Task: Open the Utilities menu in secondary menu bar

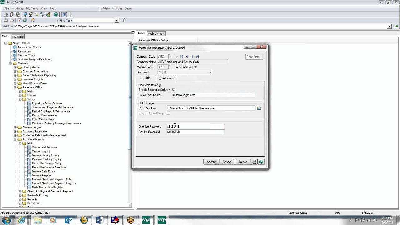Action: coord(117,8)
